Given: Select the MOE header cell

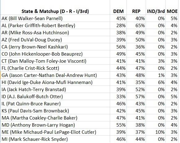Looking at the screenshot, I should pyautogui.click(x=172, y=7).
